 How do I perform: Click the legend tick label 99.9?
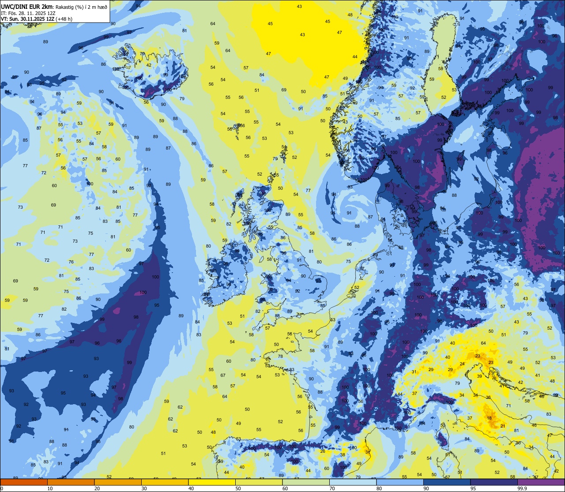(x=522, y=488)
